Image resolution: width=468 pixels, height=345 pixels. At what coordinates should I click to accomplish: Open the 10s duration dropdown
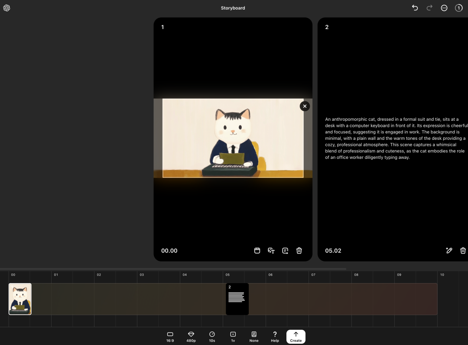coord(212,337)
